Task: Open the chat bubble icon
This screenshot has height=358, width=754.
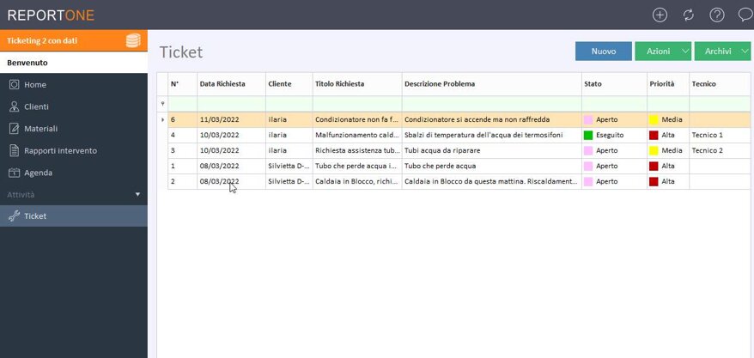Action: point(745,15)
